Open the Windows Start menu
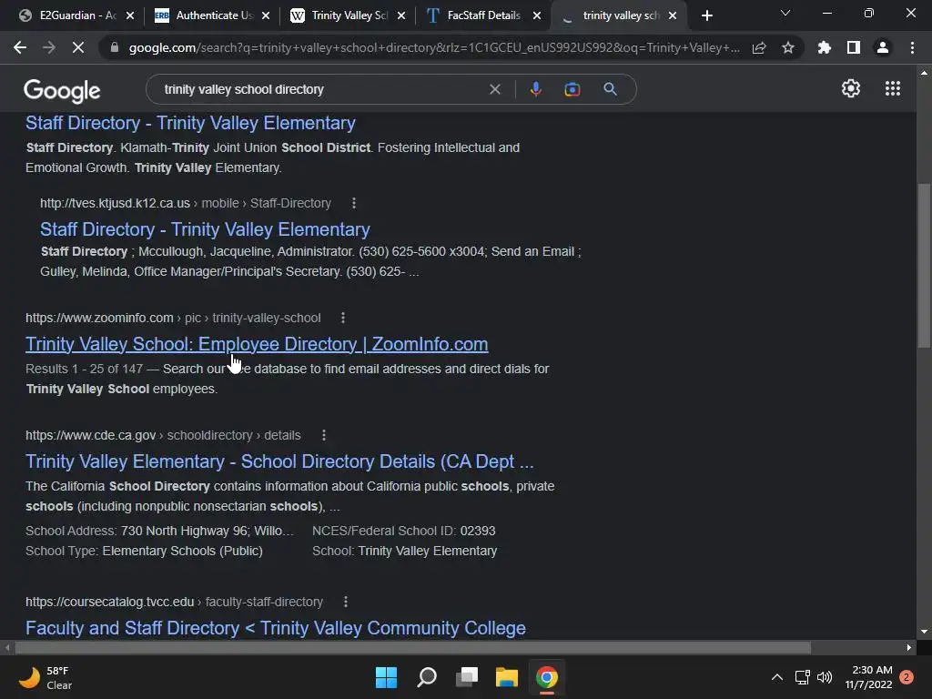 (386, 677)
